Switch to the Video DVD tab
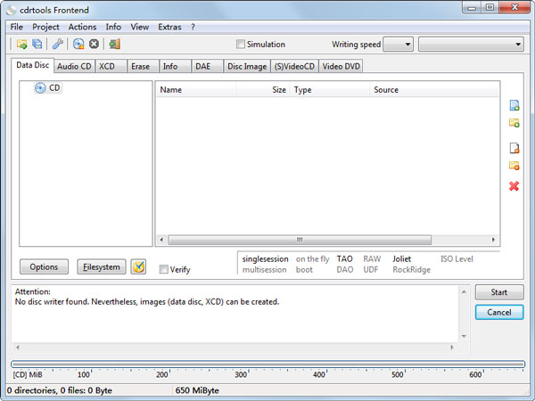The image size is (535, 401). click(x=341, y=66)
